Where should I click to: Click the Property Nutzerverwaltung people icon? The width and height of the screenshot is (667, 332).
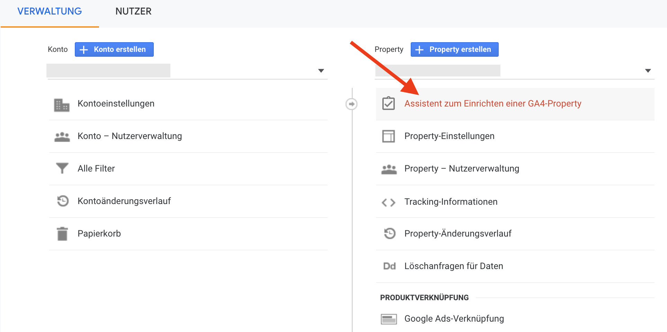(x=389, y=169)
